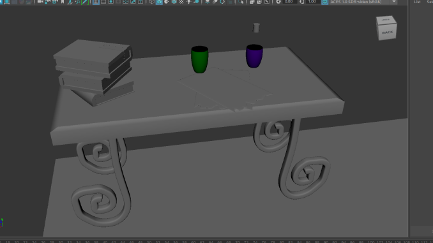Open the List menu in right panel

pos(417,2)
